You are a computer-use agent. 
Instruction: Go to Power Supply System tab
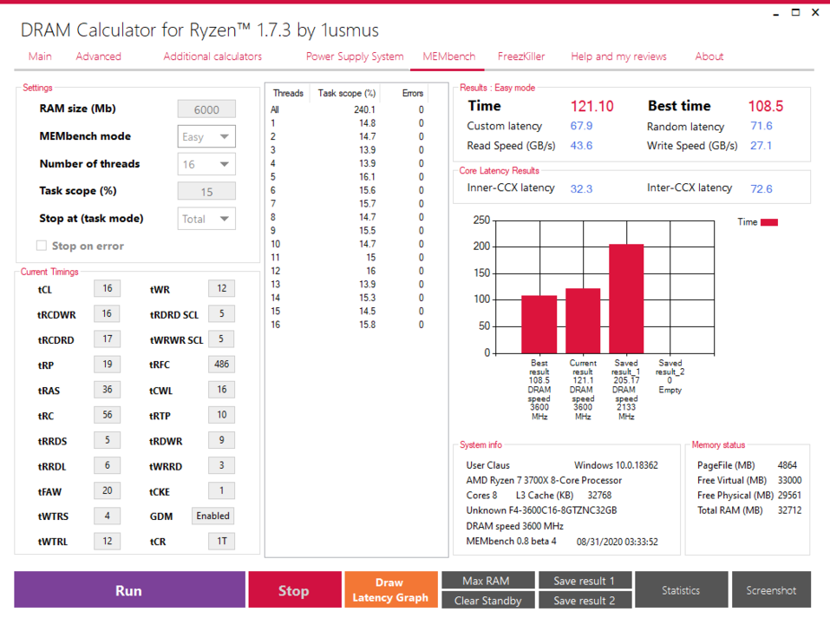pyautogui.click(x=355, y=56)
